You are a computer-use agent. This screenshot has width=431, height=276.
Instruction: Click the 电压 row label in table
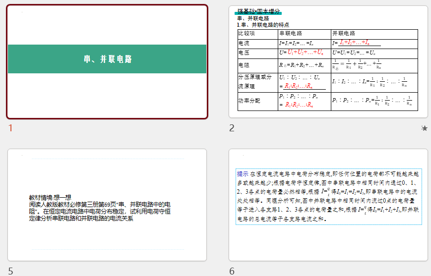tap(244, 53)
